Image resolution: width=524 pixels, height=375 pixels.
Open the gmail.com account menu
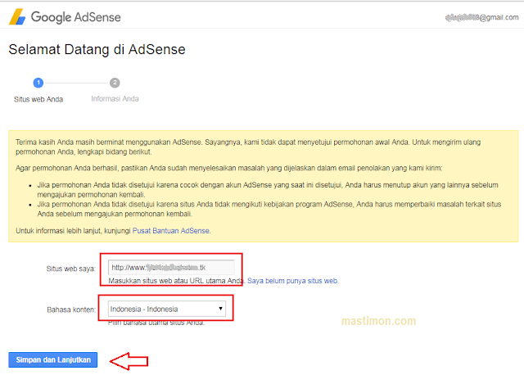[481, 17]
